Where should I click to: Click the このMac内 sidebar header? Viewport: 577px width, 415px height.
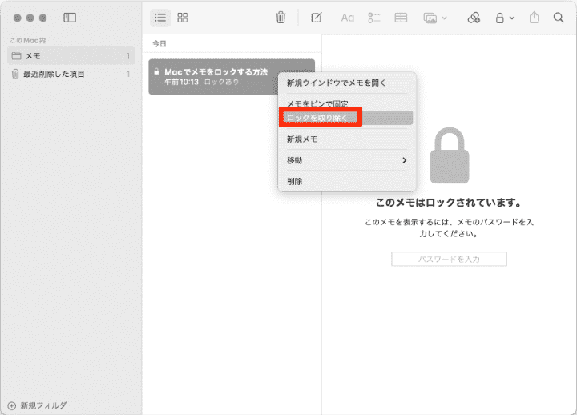point(27,41)
